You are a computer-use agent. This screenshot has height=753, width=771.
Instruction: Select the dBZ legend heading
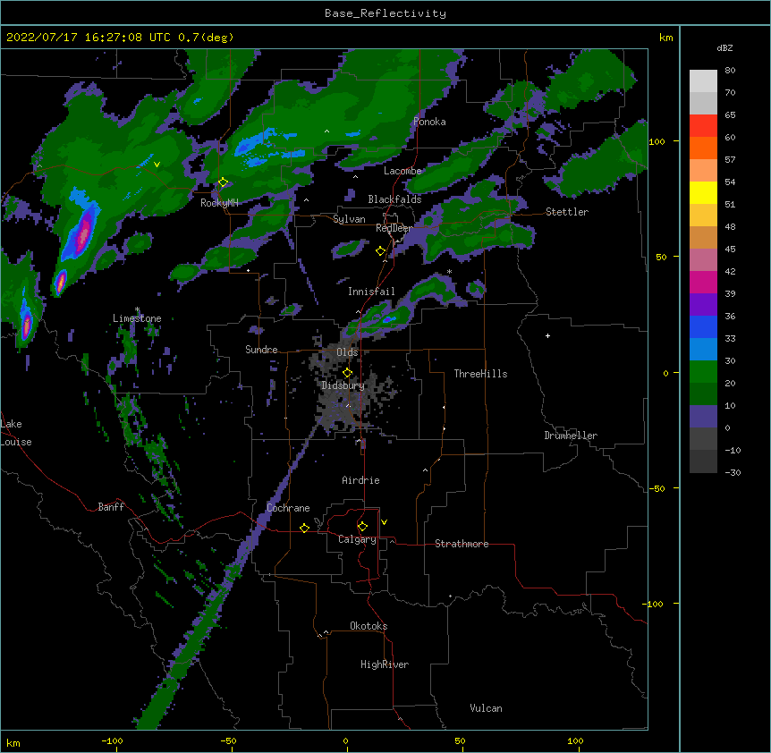pyautogui.click(x=724, y=47)
